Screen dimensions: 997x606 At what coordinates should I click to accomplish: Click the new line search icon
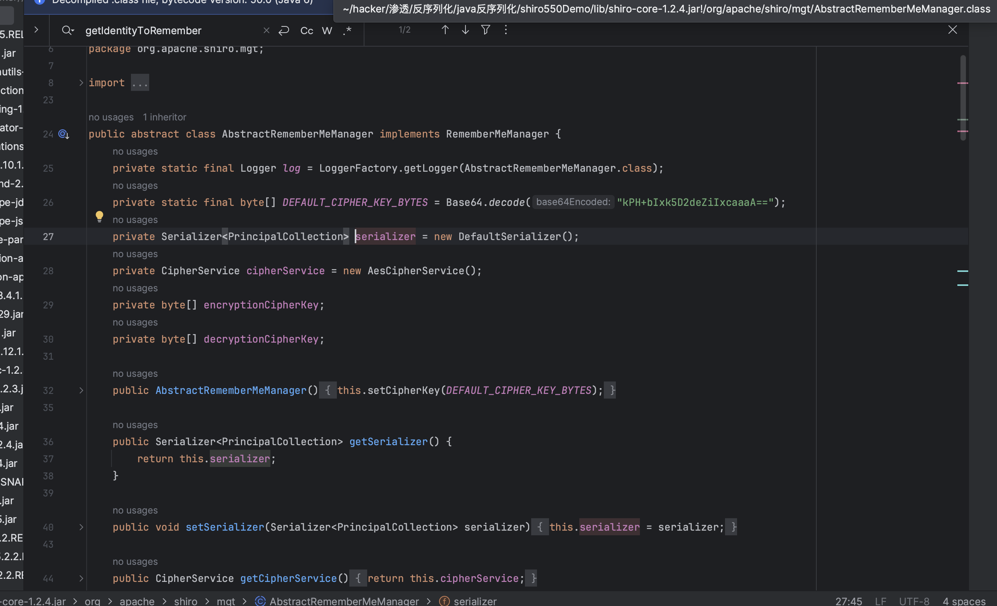pos(284,30)
